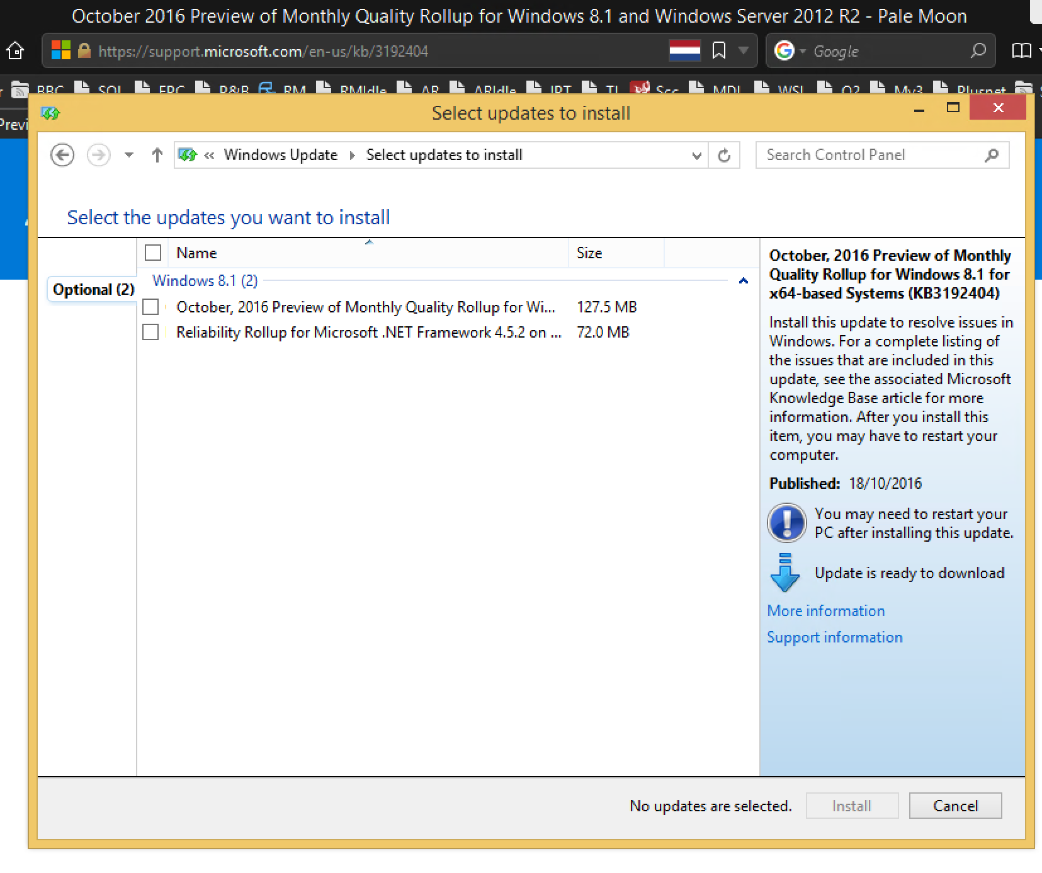The image size is (1042, 873).
Task: Check the October 2016 Preview rollup update
Action: click(x=150, y=307)
